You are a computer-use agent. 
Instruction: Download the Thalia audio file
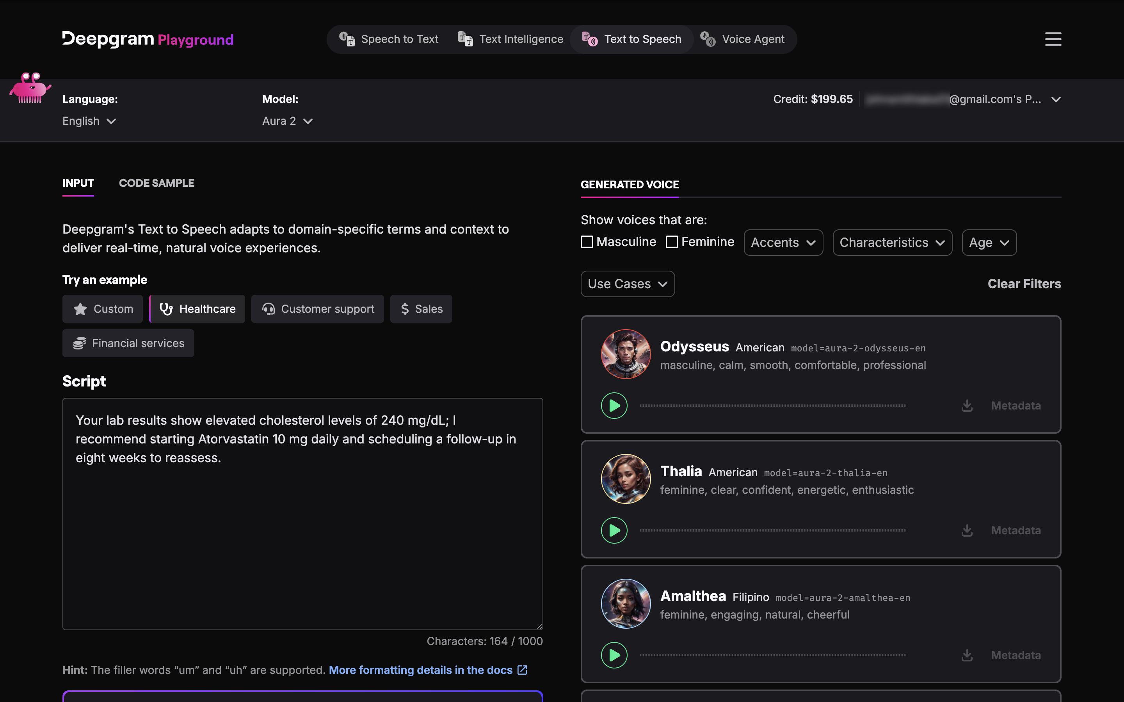click(967, 530)
